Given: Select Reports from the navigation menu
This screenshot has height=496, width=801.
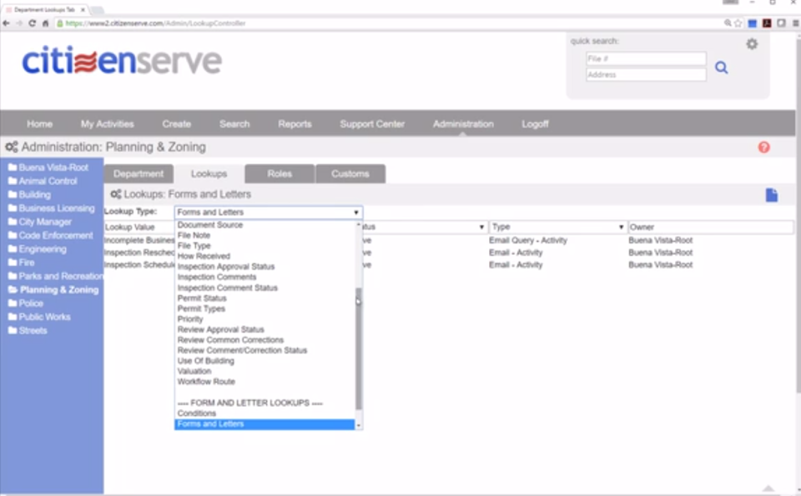Looking at the screenshot, I should (x=295, y=123).
